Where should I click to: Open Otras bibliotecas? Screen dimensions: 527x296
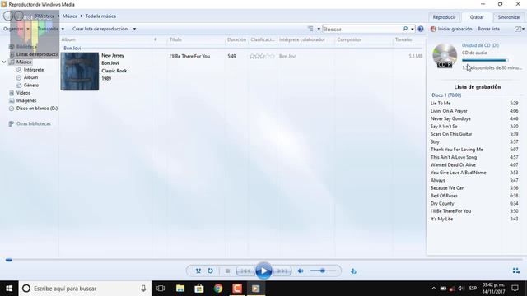point(34,124)
